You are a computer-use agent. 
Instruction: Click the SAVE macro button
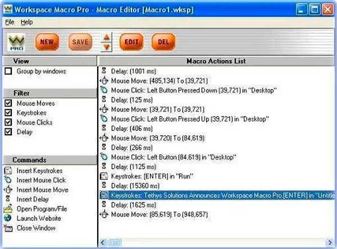(x=80, y=42)
